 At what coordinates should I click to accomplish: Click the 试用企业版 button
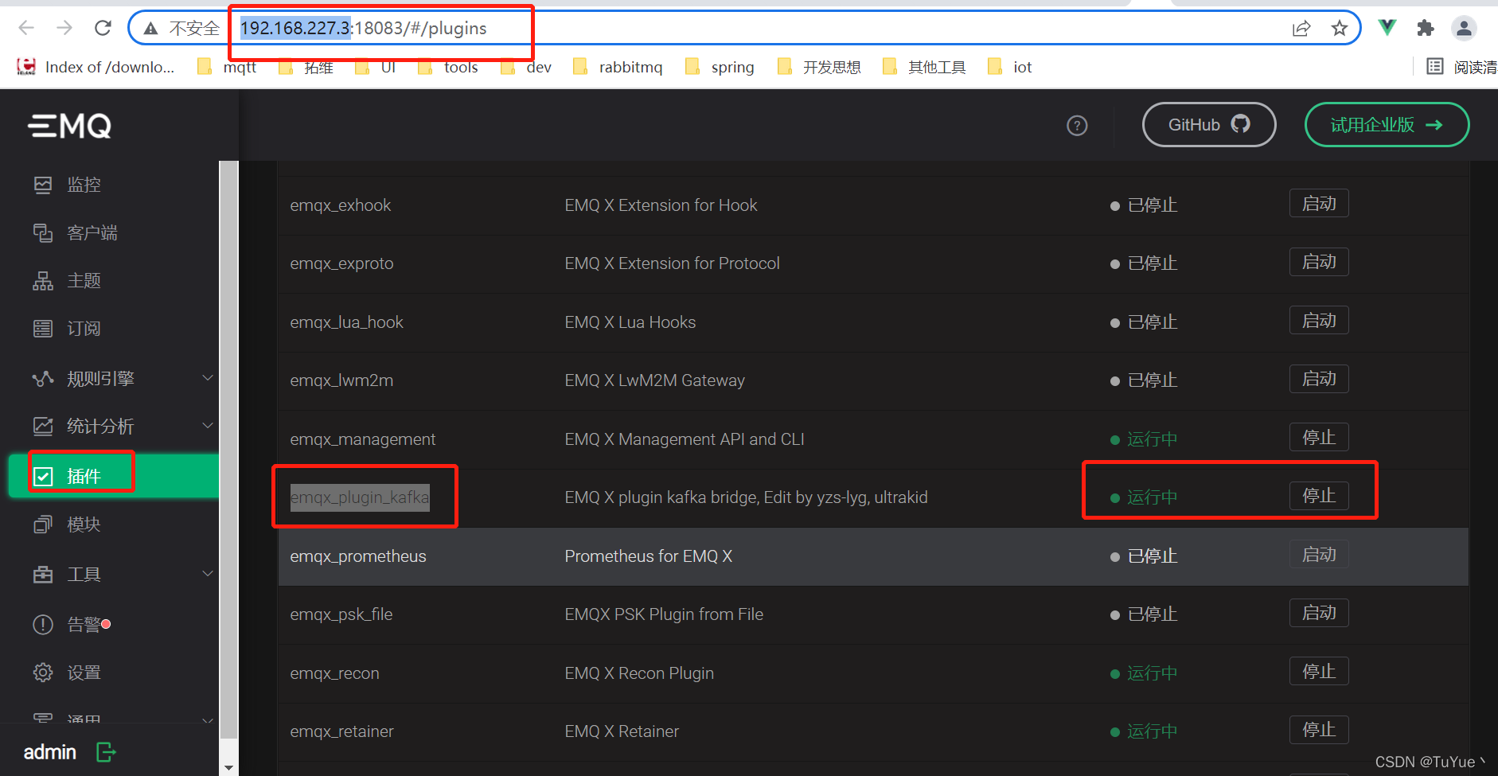pyautogui.click(x=1387, y=125)
